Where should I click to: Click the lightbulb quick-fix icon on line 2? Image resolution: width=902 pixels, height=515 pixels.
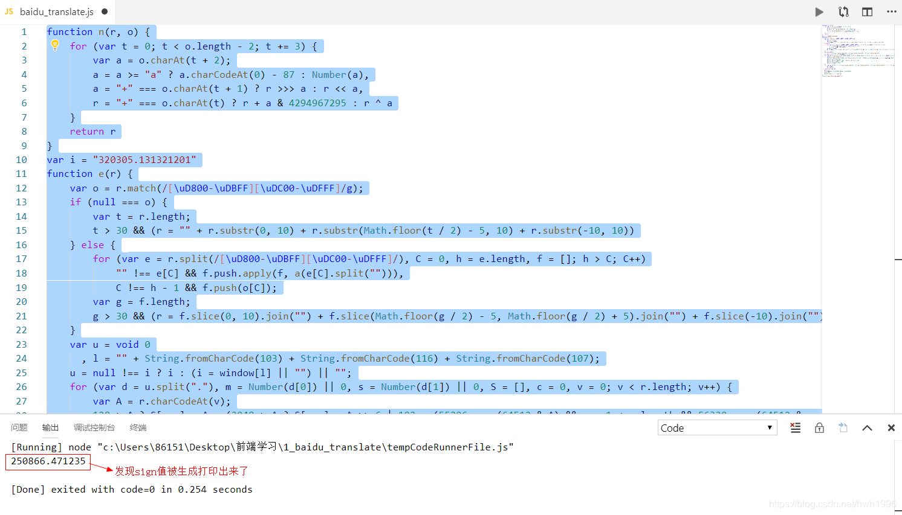[55, 45]
